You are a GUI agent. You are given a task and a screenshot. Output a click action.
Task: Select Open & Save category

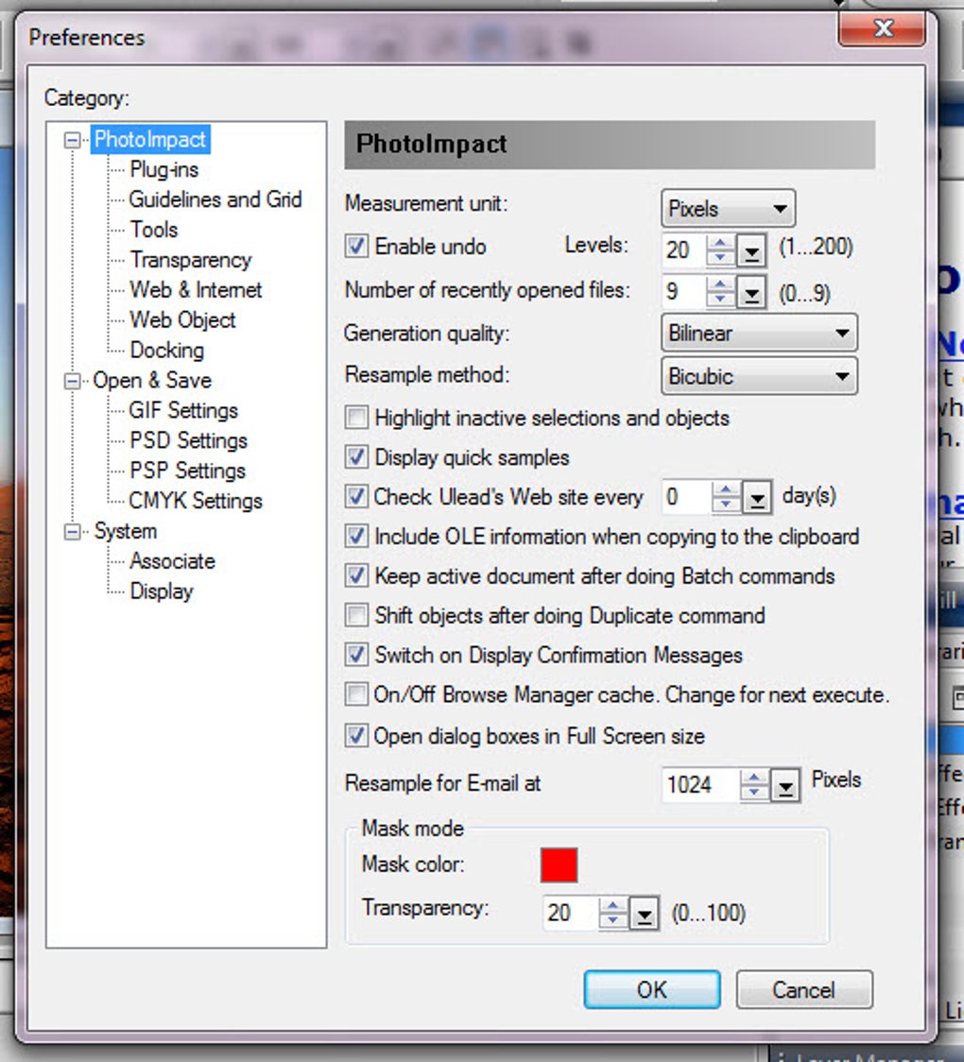152,381
